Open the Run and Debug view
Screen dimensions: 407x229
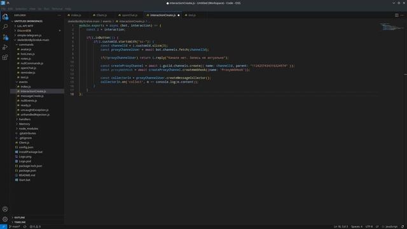[5, 47]
